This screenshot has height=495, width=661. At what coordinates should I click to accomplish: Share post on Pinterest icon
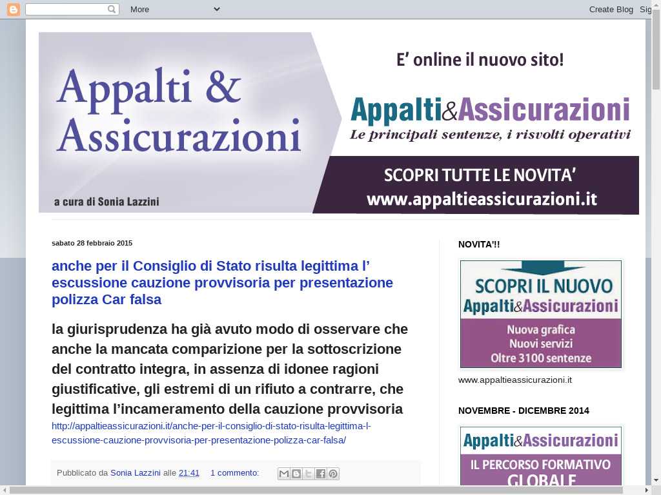pyautogui.click(x=333, y=474)
